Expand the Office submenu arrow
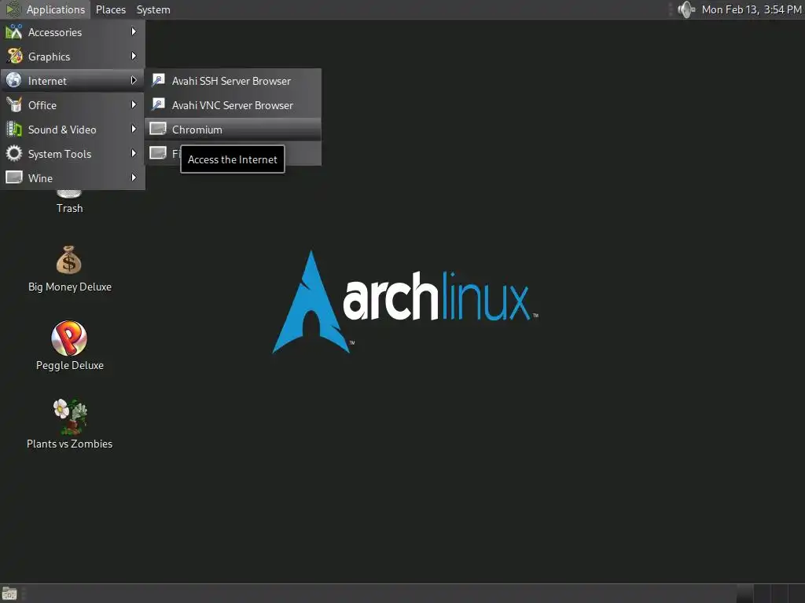This screenshot has height=603, width=805. tap(134, 104)
